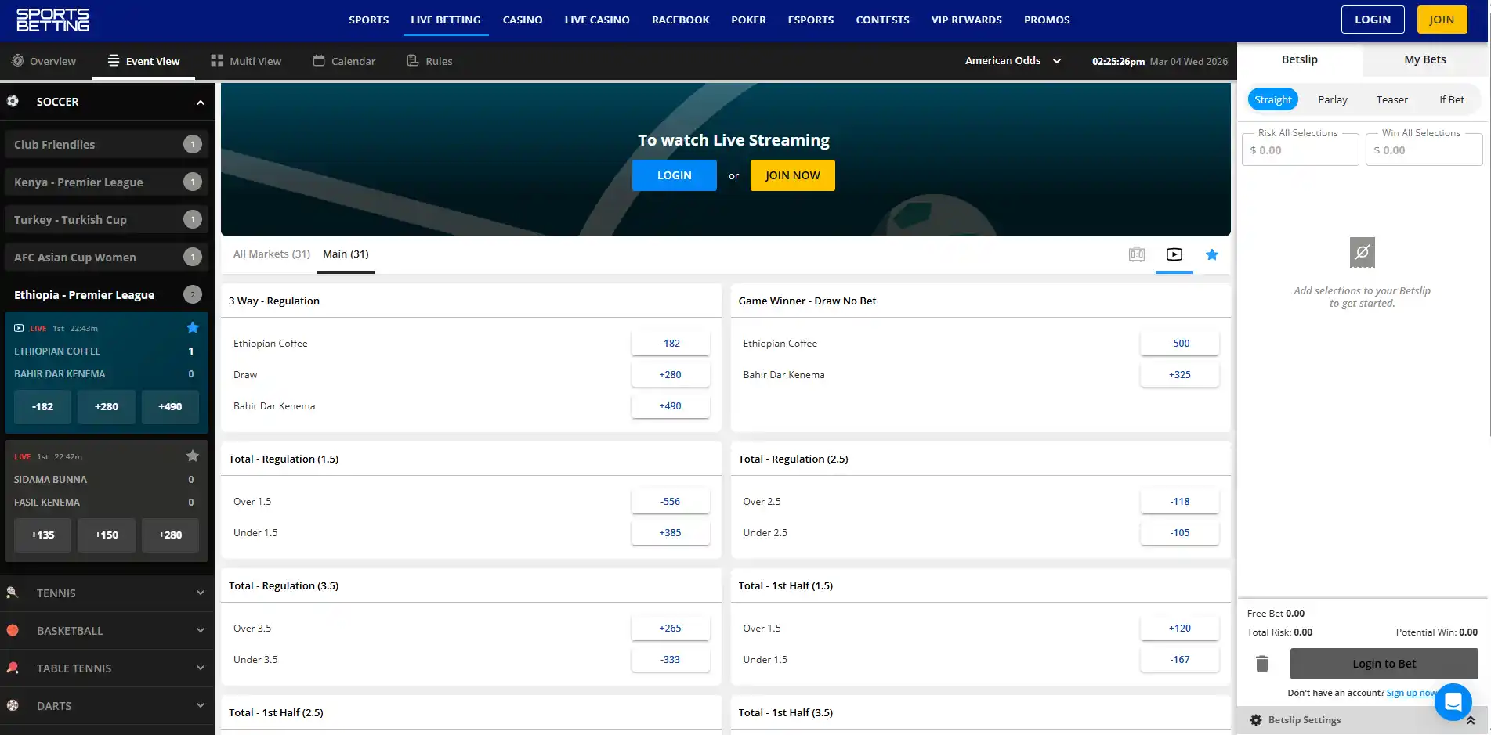The height and width of the screenshot is (735, 1491).
Task: Open the American Odds dropdown
Action: [1013, 61]
